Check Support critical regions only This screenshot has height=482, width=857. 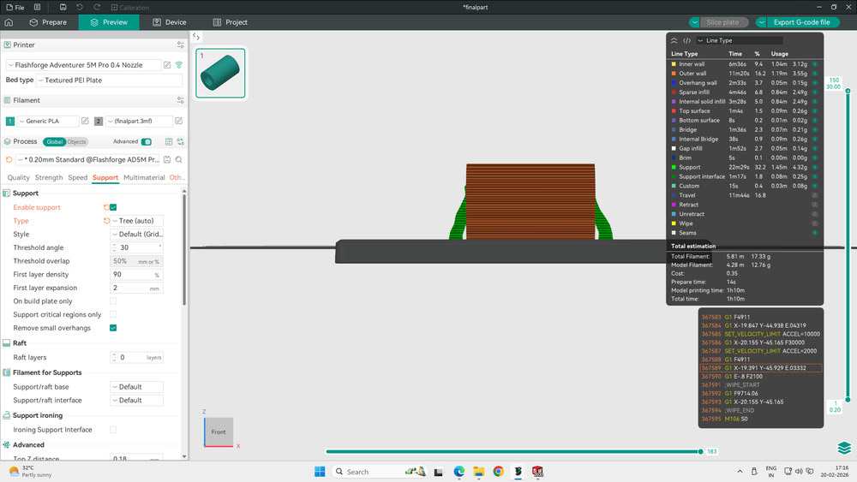click(113, 314)
